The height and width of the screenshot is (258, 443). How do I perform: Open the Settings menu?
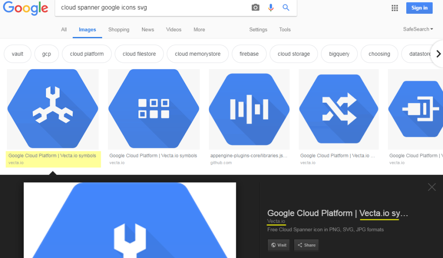pyautogui.click(x=258, y=30)
